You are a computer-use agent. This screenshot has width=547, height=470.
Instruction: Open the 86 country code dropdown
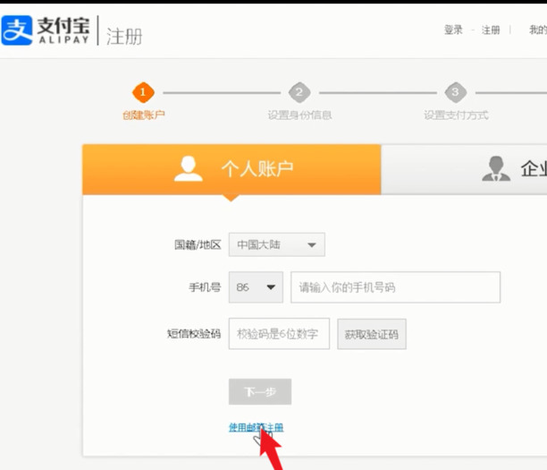click(x=256, y=287)
